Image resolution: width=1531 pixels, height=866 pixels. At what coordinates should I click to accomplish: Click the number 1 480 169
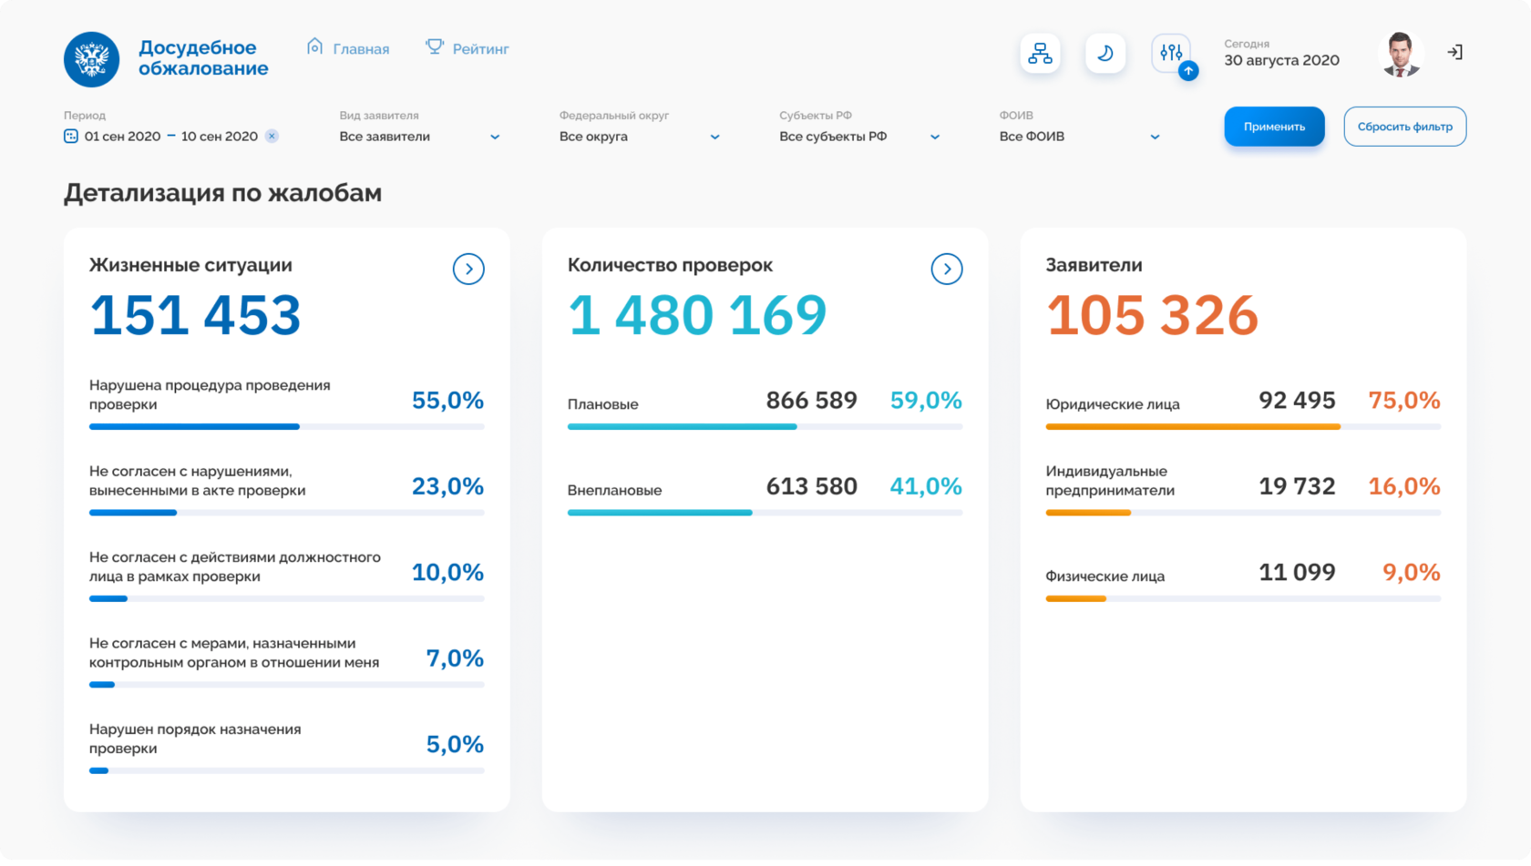click(697, 315)
